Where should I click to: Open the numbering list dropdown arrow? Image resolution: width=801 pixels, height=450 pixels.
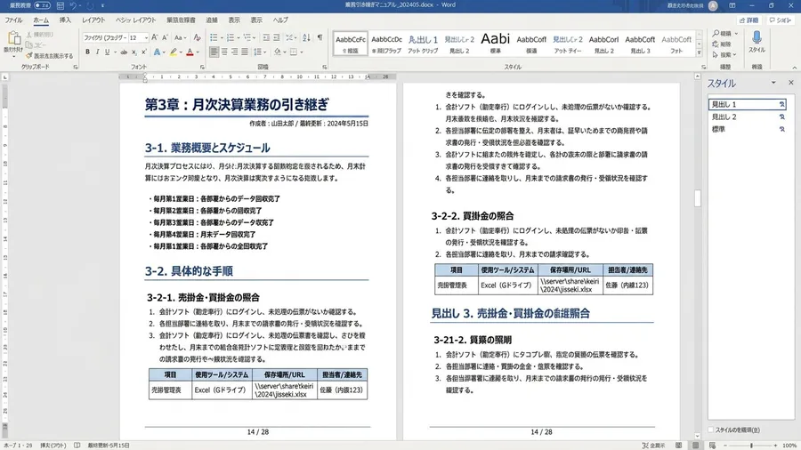pyautogui.click(x=238, y=37)
